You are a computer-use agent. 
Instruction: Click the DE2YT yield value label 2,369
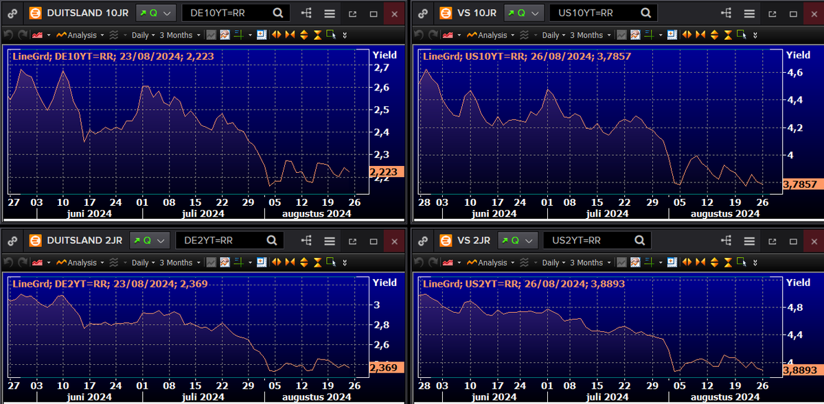[387, 367]
